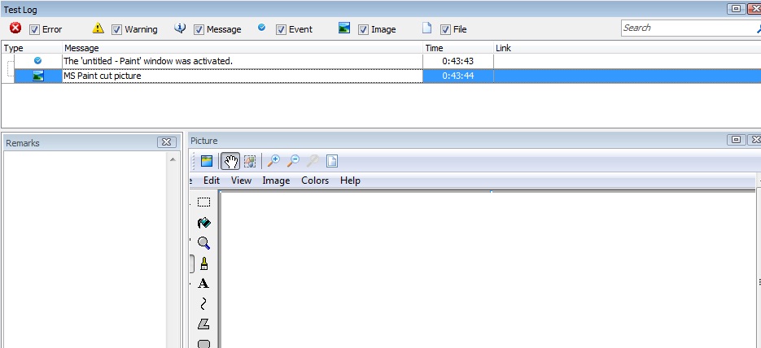Click the zoom in magnifier icon
This screenshot has width=761, height=348.
coord(273,161)
